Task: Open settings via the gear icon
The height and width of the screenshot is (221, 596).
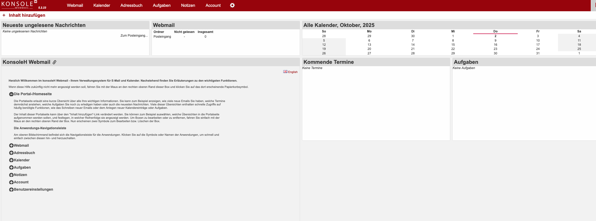Action: (x=232, y=5)
